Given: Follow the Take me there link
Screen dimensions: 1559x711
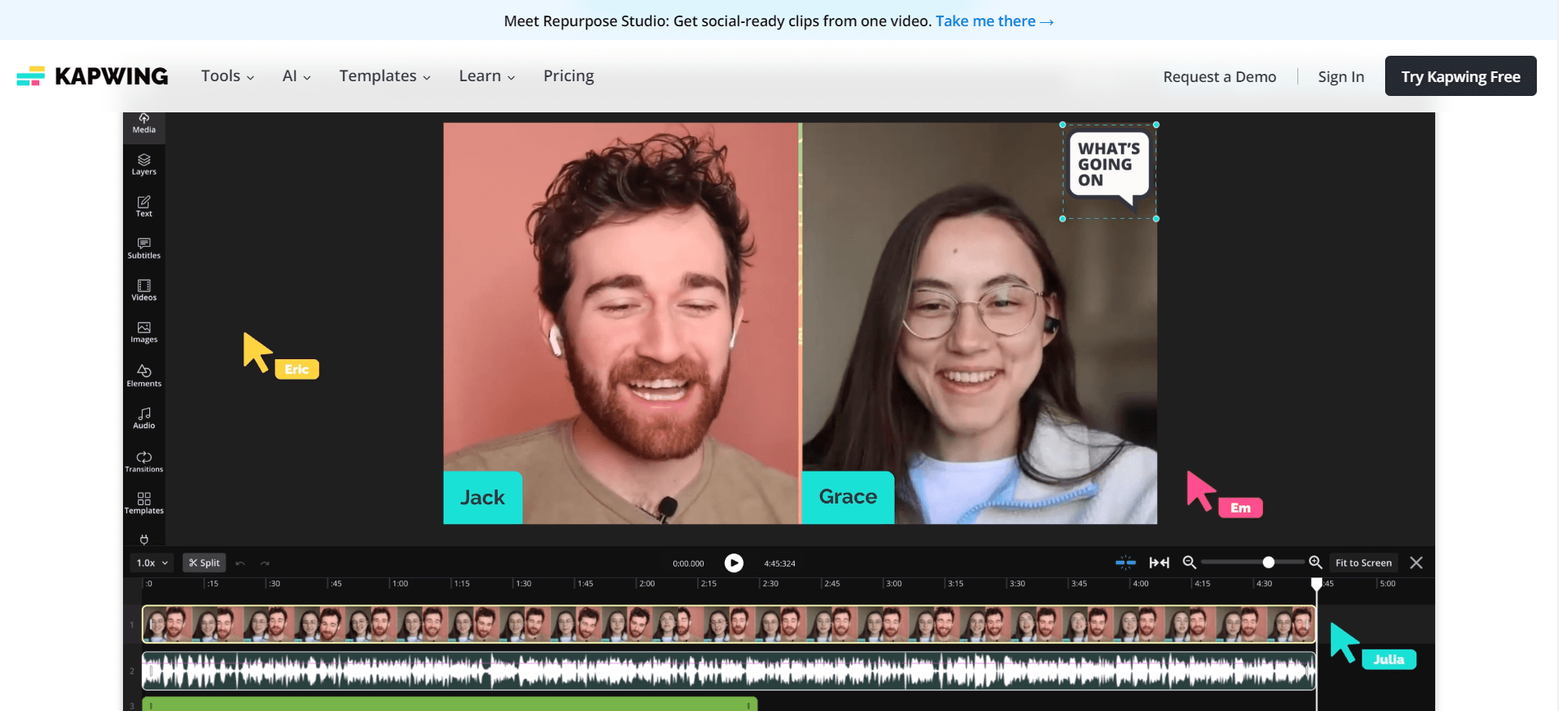Looking at the screenshot, I should click(x=994, y=21).
